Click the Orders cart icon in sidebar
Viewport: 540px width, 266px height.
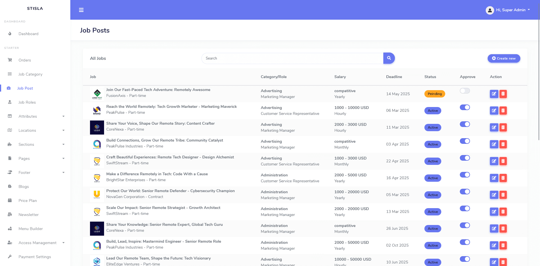10,60
